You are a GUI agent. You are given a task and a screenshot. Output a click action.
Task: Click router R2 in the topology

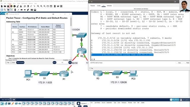pyautogui.click(x=82, y=51)
